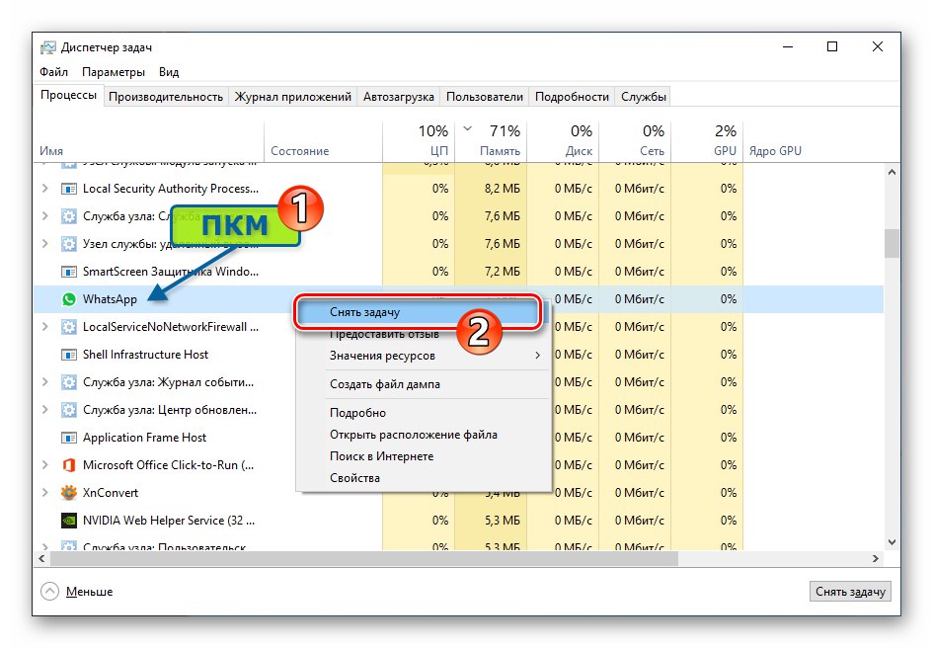933x648 pixels.
Task: Sort by Состояние column header
Action: [x=323, y=142]
